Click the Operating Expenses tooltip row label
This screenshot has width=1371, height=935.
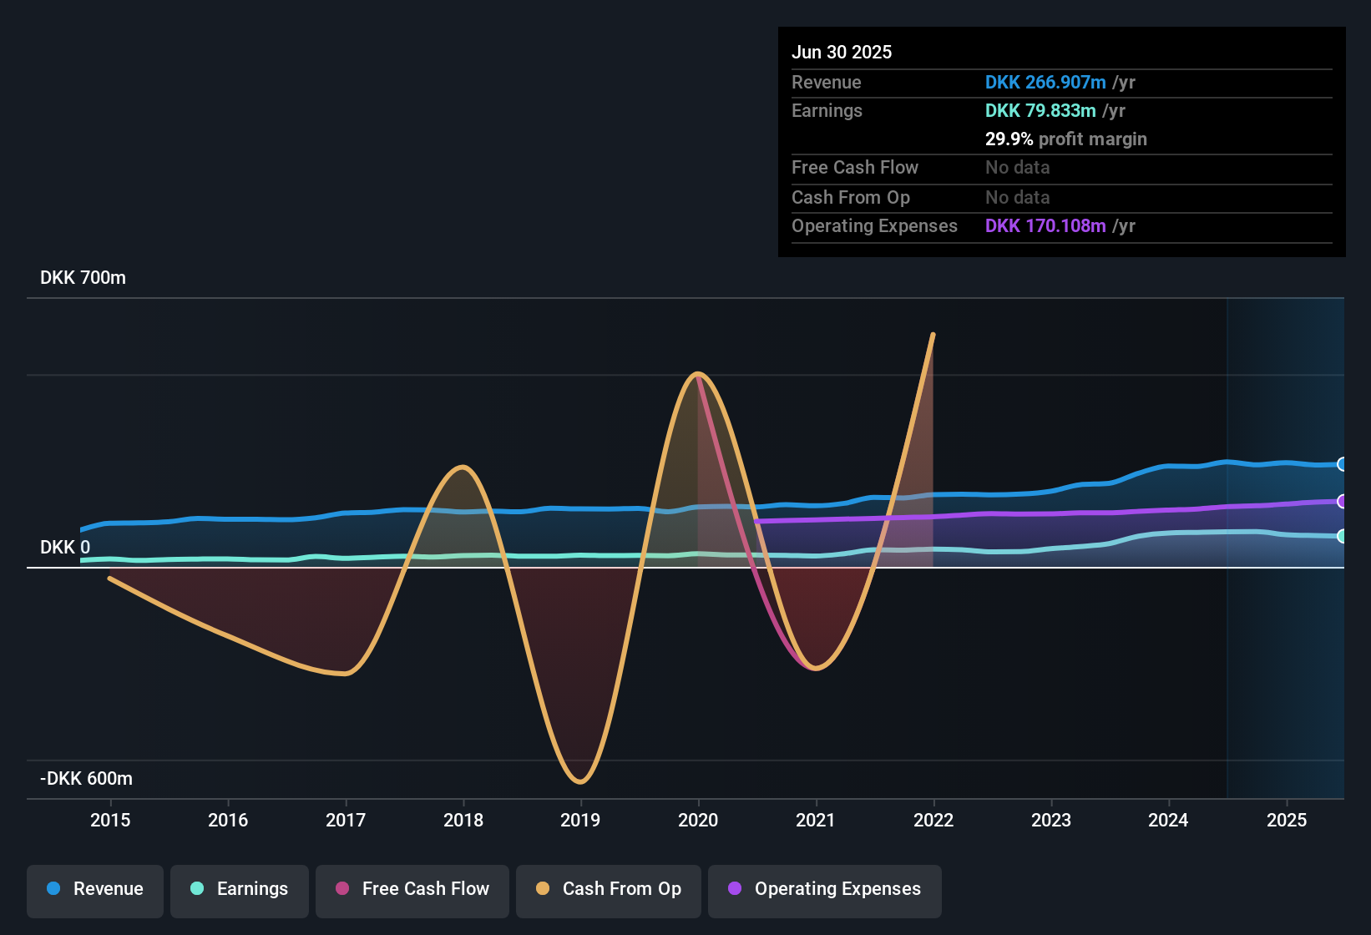[874, 226]
